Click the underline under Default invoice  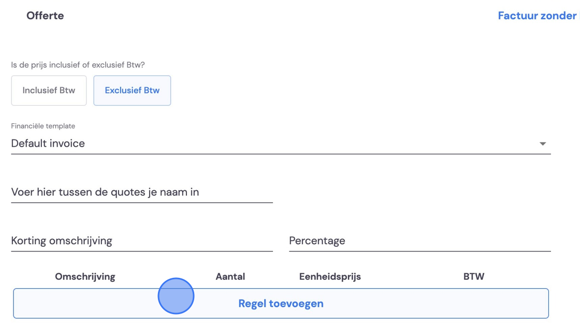point(281,153)
